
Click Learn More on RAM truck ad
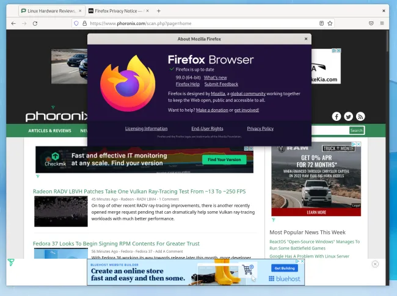(x=316, y=212)
